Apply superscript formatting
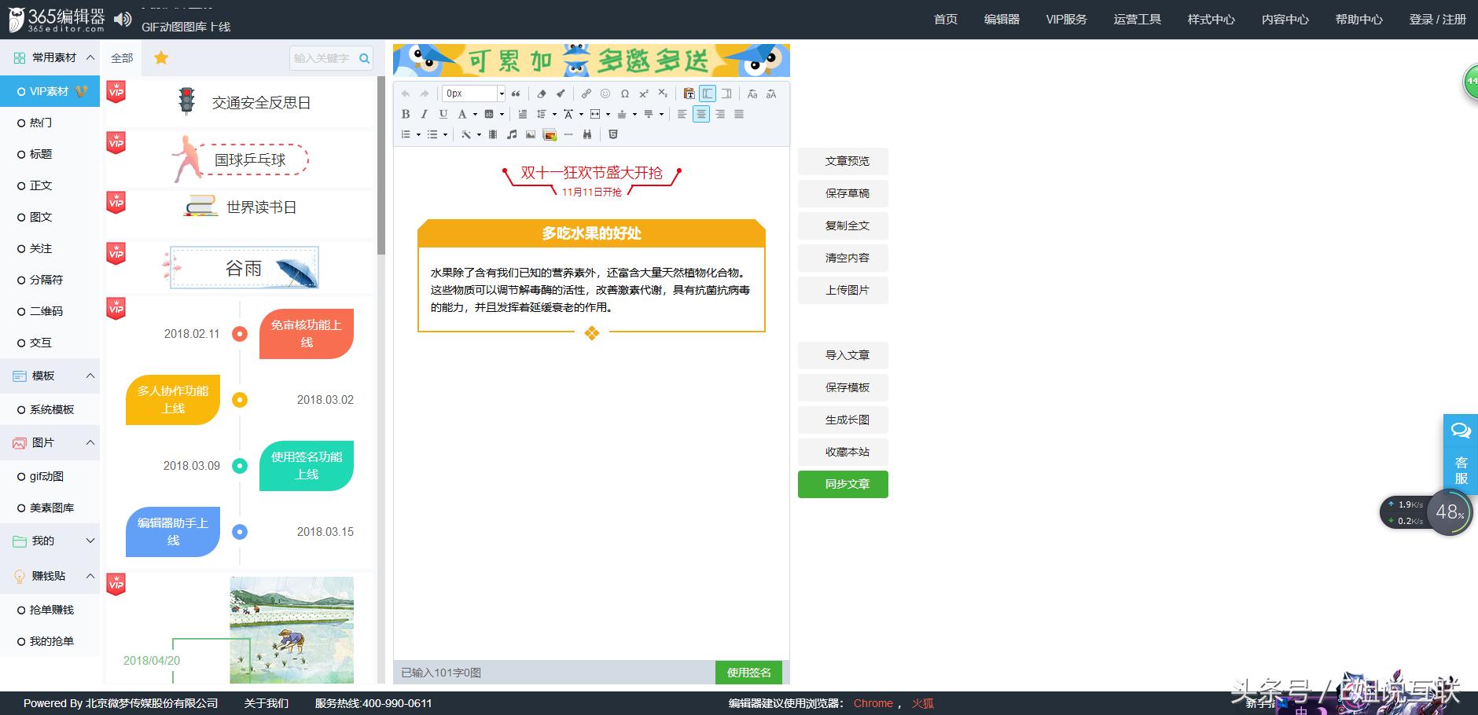1478x715 pixels. coord(644,93)
